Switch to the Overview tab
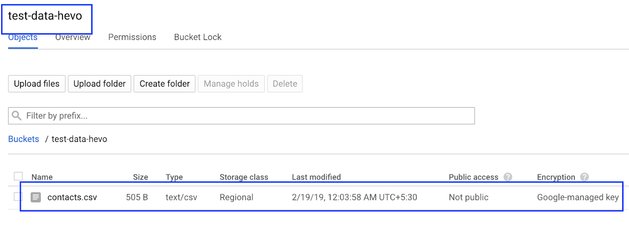The width and height of the screenshot is (629, 233). click(72, 37)
